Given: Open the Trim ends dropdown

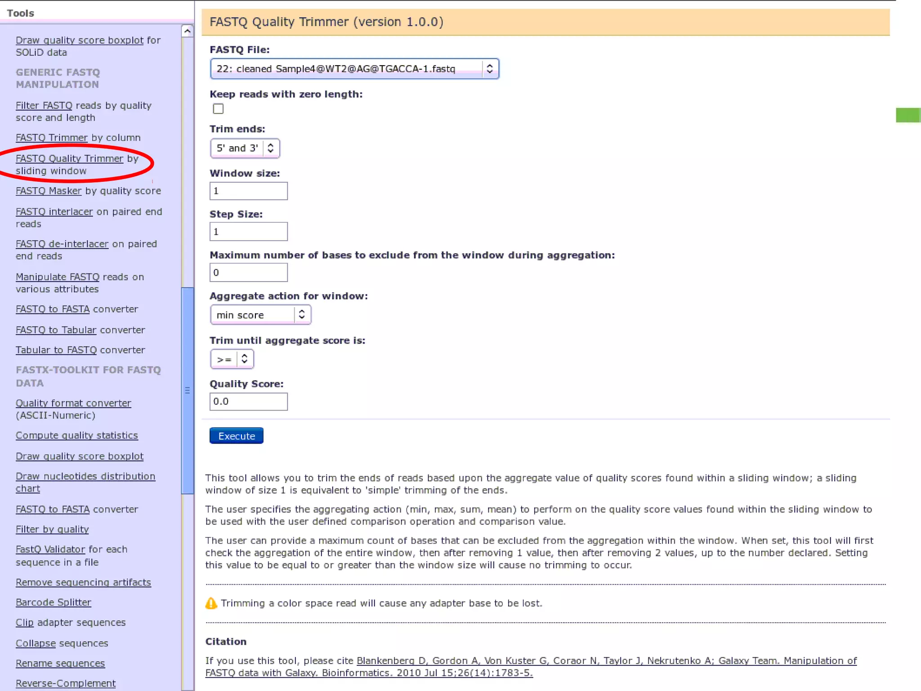Looking at the screenshot, I should [x=245, y=148].
